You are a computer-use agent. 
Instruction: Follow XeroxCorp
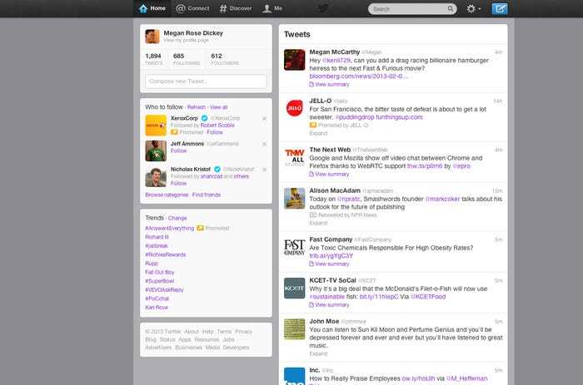pos(215,132)
